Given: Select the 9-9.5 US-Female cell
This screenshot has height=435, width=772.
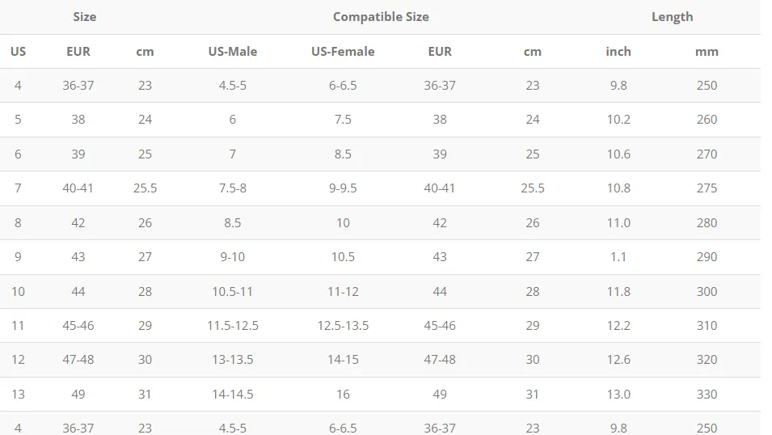Looking at the screenshot, I should tap(343, 188).
